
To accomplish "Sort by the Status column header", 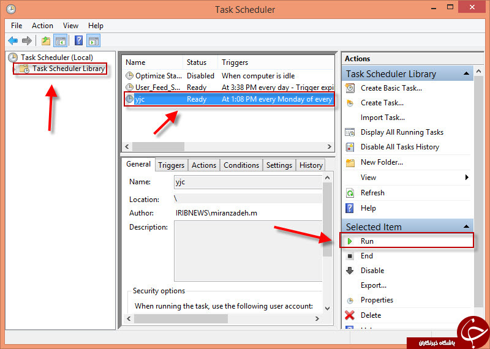I will (200, 62).
